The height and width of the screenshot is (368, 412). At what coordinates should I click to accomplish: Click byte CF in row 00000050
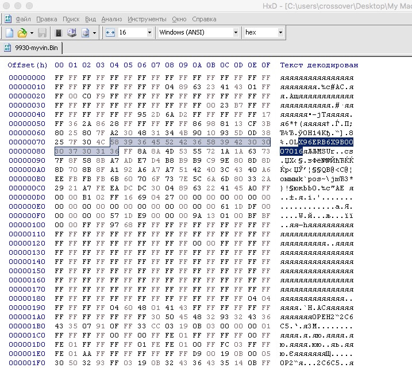252,124
